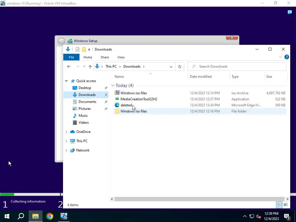Open the Share ribbon tab

click(105, 57)
